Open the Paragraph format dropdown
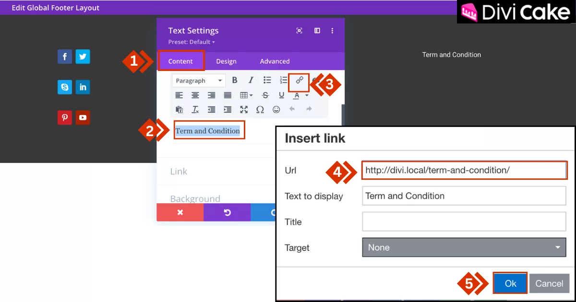 (199, 81)
